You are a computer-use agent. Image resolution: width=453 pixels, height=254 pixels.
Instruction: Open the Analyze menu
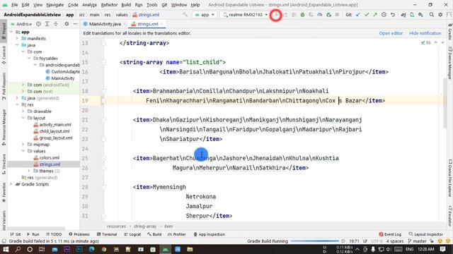click(89, 5)
